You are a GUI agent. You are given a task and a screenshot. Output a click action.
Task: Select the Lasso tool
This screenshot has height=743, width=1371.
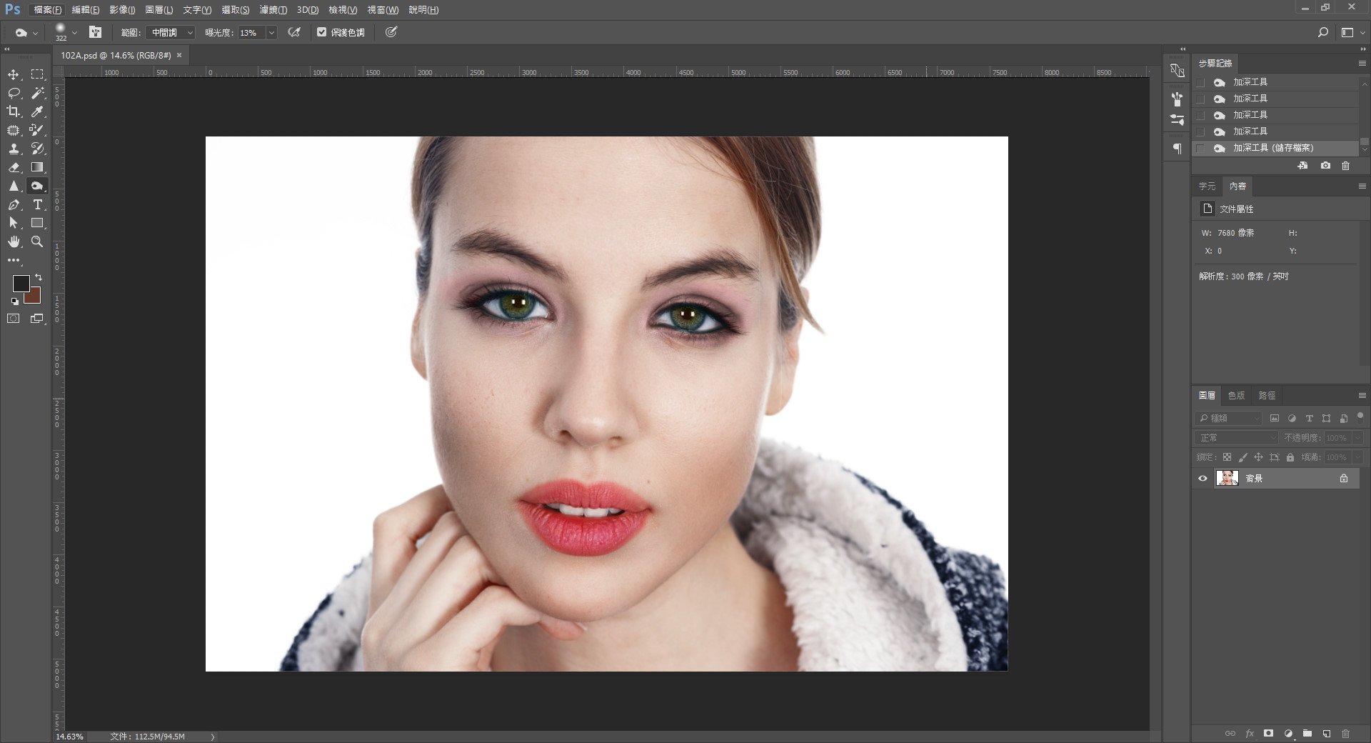(14, 93)
